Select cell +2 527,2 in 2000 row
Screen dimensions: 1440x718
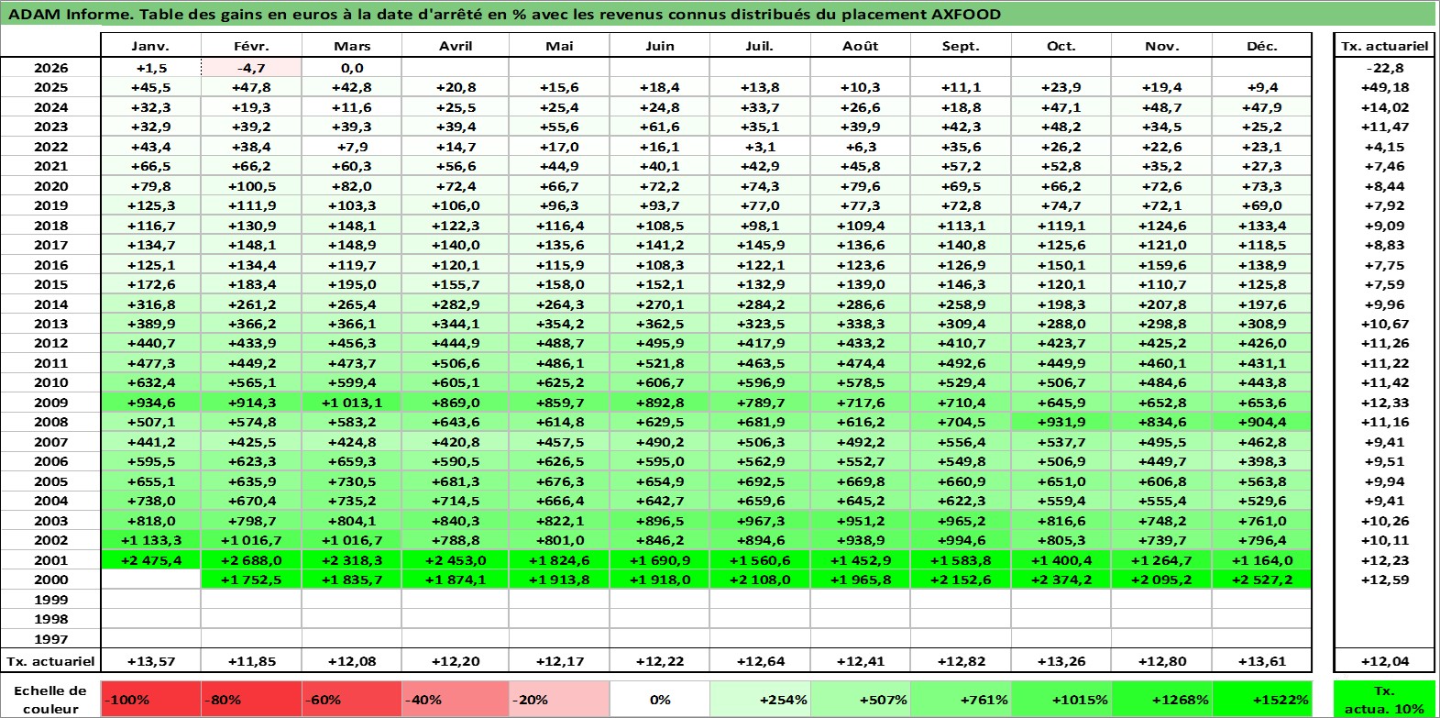pyautogui.click(x=1261, y=580)
